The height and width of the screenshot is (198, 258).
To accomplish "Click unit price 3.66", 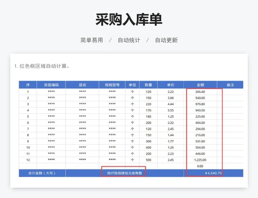I will click(171, 98).
